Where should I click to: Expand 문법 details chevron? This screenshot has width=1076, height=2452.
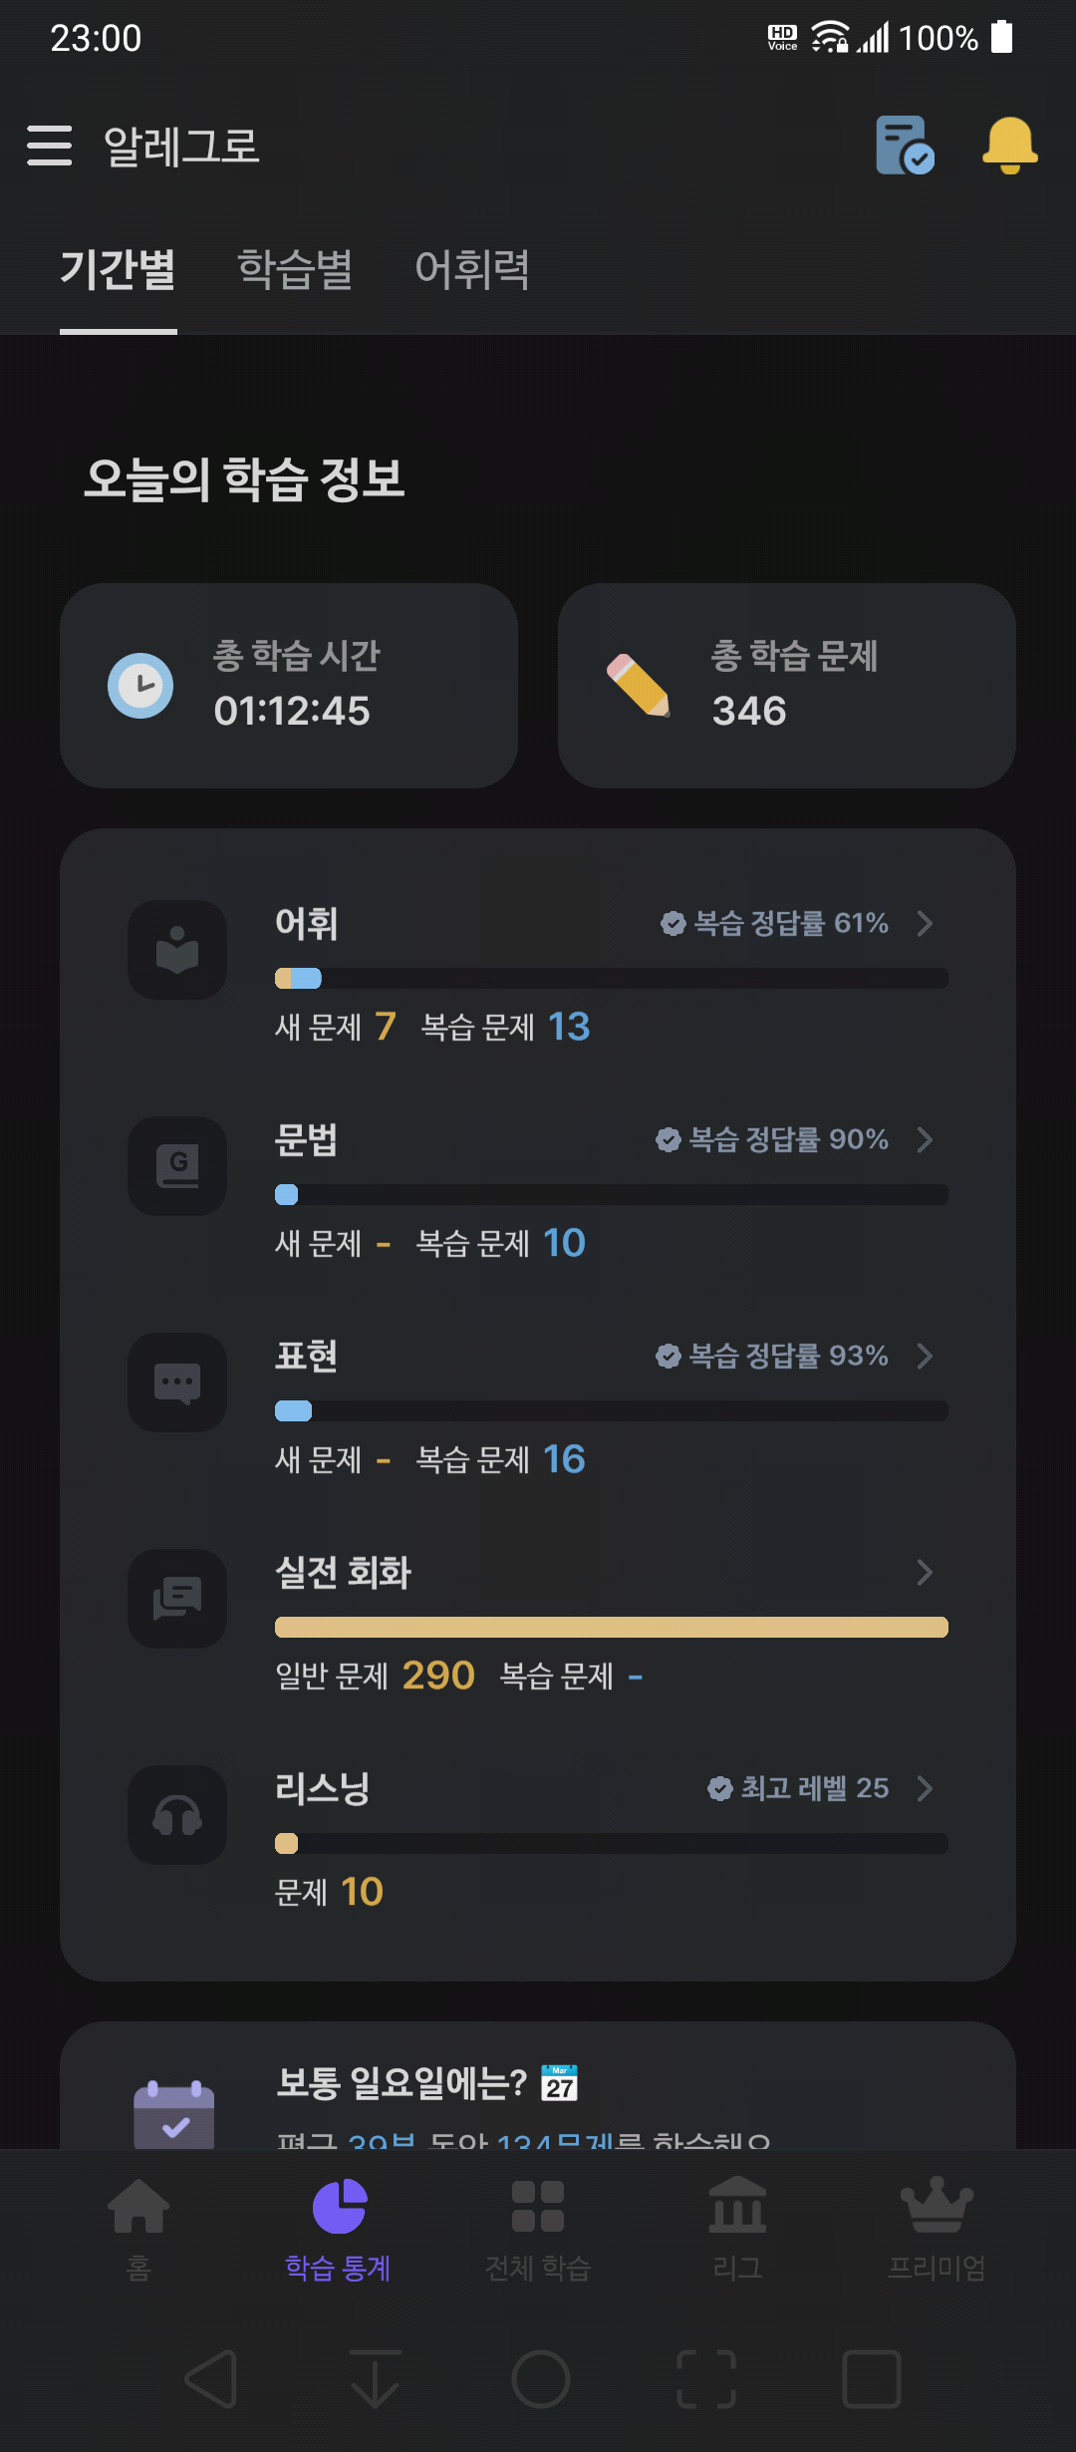(925, 1139)
